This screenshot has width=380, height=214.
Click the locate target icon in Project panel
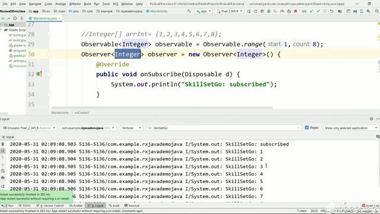pyautogui.click(x=15, y=18)
